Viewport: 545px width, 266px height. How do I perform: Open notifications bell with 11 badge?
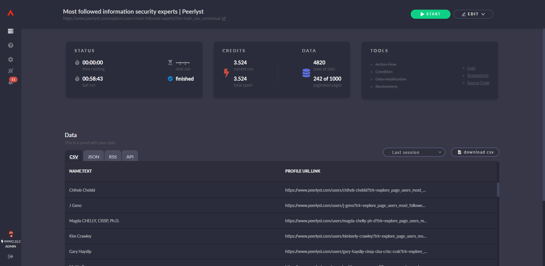click(x=11, y=82)
